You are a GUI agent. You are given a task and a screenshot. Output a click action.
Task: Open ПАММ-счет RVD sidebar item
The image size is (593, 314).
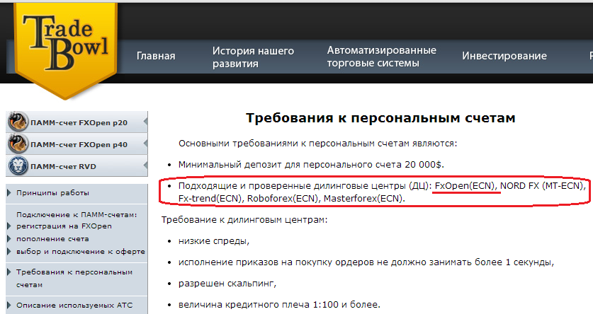click(x=77, y=166)
